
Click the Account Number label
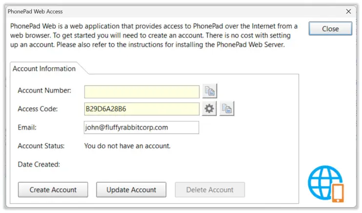(44, 91)
